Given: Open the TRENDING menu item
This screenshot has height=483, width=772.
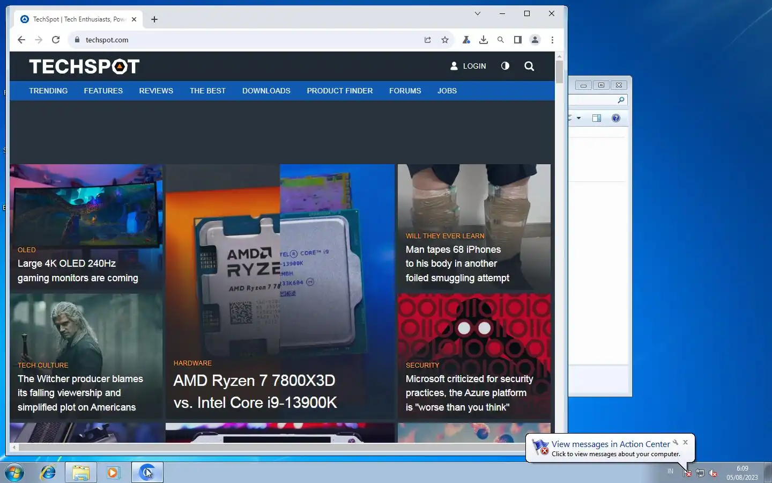Looking at the screenshot, I should pyautogui.click(x=48, y=91).
